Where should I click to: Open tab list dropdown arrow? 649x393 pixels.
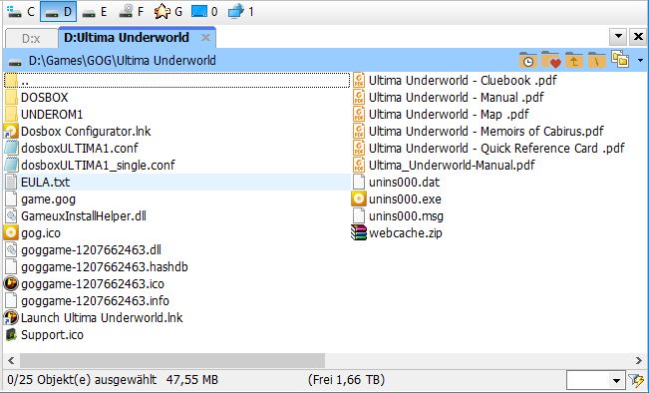pos(618,37)
